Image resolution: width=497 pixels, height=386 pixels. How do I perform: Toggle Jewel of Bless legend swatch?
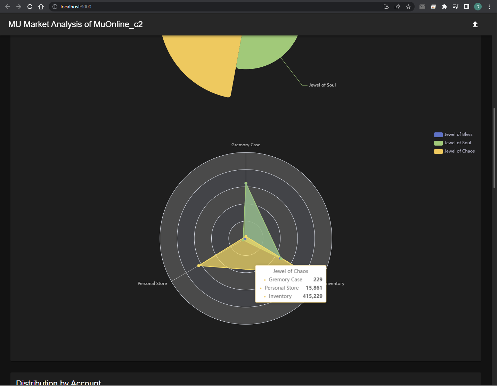pyautogui.click(x=438, y=134)
